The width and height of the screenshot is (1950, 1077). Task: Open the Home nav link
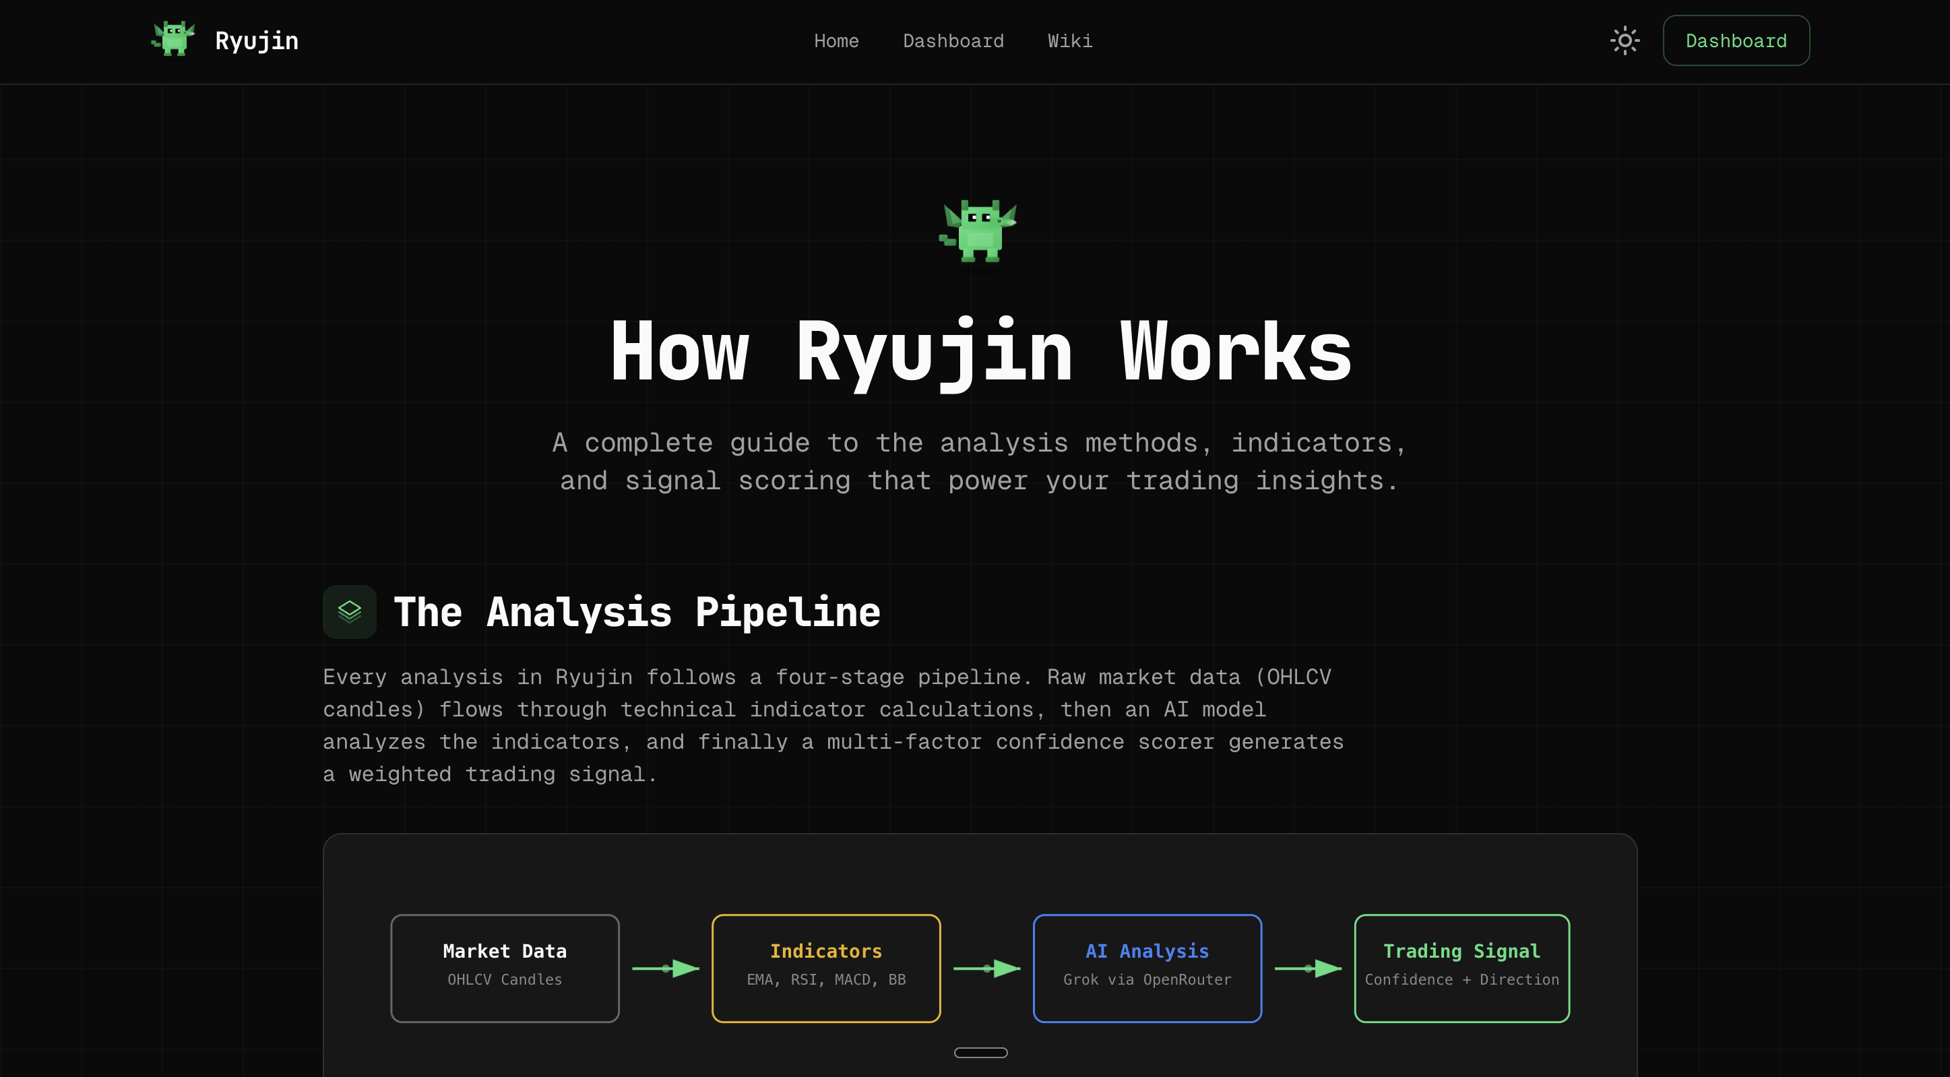click(x=836, y=41)
